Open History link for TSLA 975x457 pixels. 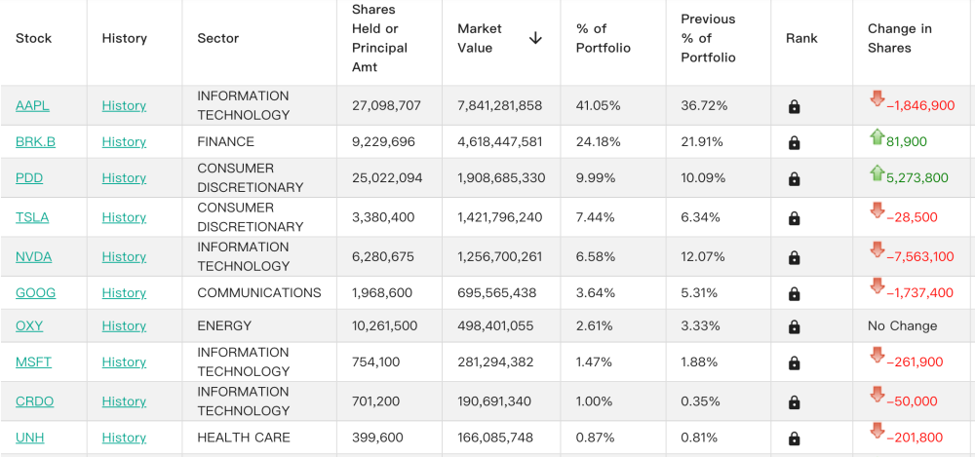(x=124, y=217)
